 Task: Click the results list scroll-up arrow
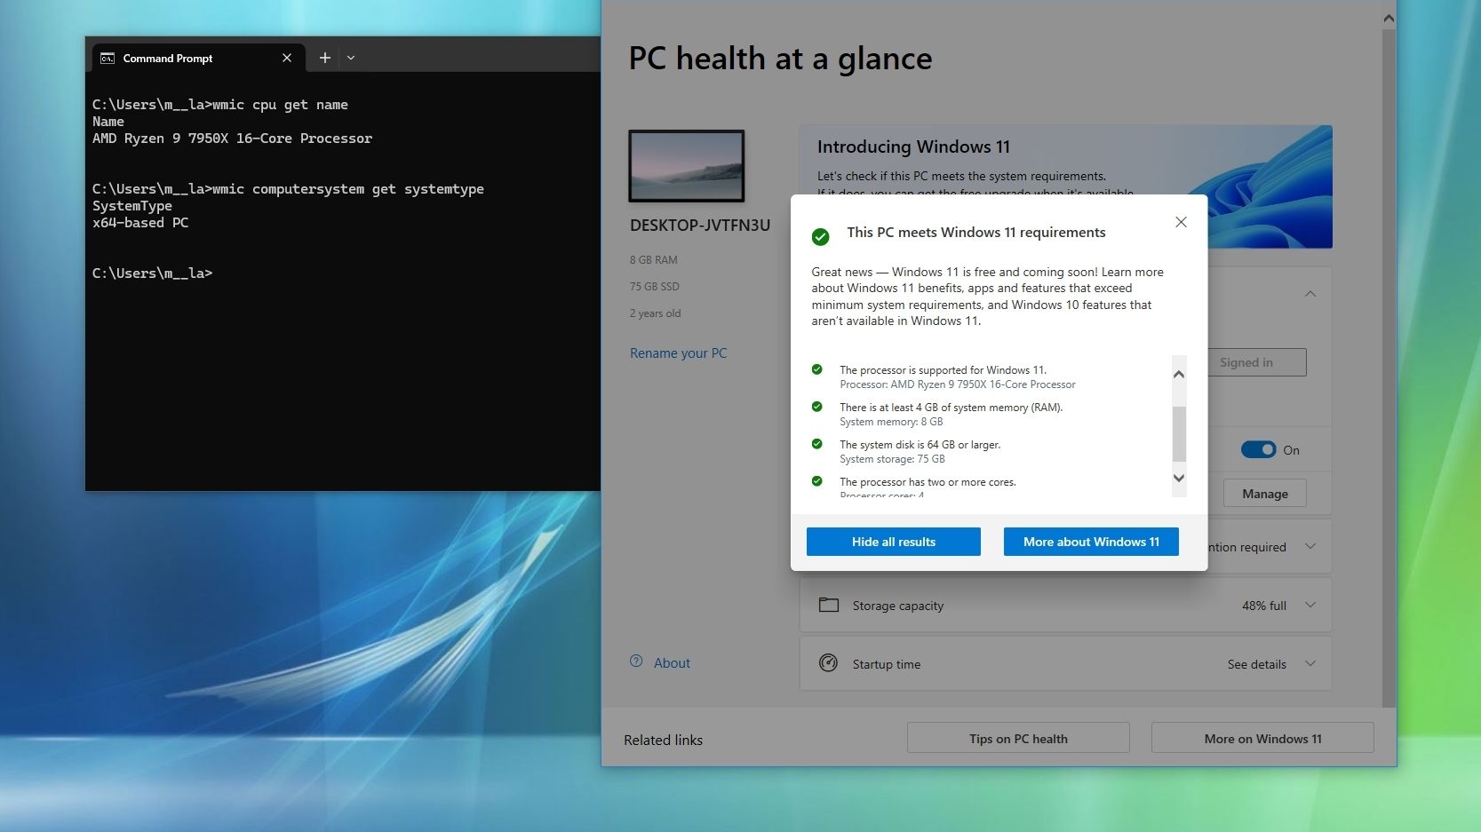click(1179, 374)
